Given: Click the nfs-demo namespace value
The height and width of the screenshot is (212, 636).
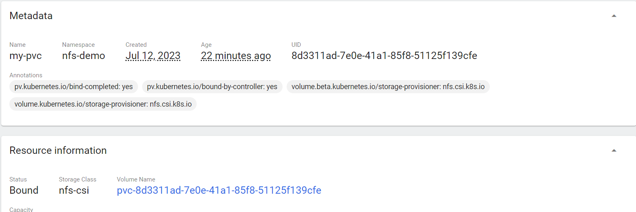Looking at the screenshot, I should tap(83, 56).
